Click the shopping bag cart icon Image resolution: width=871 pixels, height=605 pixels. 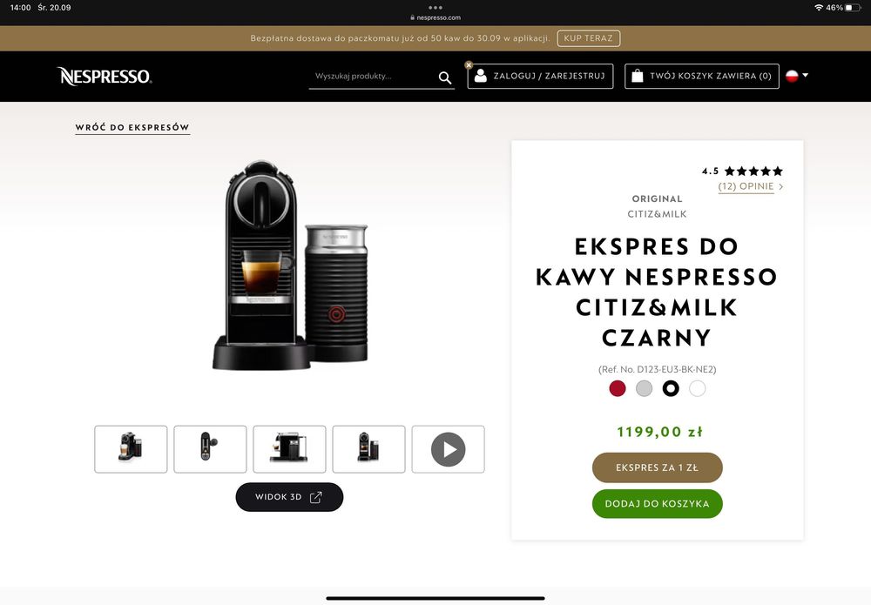tap(638, 76)
